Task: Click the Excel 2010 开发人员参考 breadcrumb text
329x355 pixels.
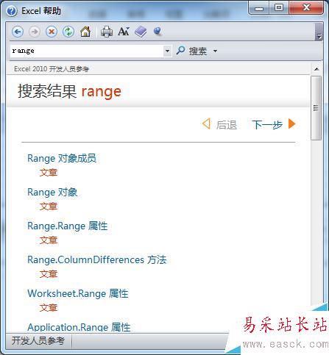Action: (52, 69)
